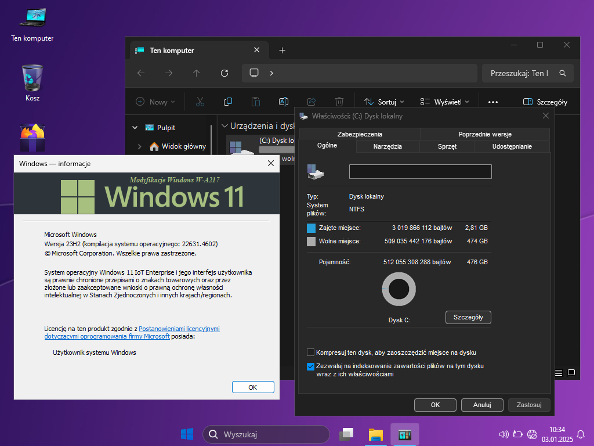Screen dimensions: 594x446
Task: Click the Cut scissors icon in toolbar
Action: (200, 102)
